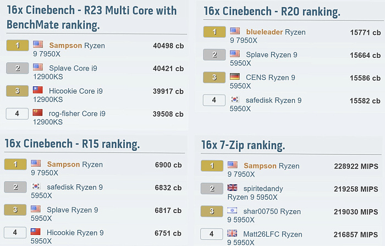Open Splave Ryzen 9 5950X entry in R15 ranking
The width and height of the screenshot is (385, 246).
[64, 214]
